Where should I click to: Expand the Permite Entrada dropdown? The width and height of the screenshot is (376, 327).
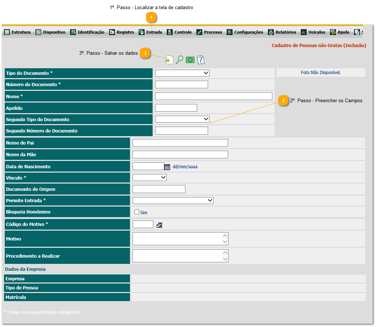tap(173, 200)
